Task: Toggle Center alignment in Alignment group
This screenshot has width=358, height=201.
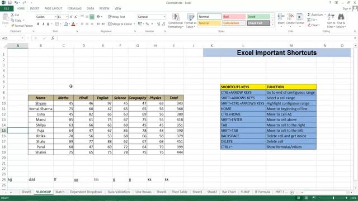Action: 87,24
